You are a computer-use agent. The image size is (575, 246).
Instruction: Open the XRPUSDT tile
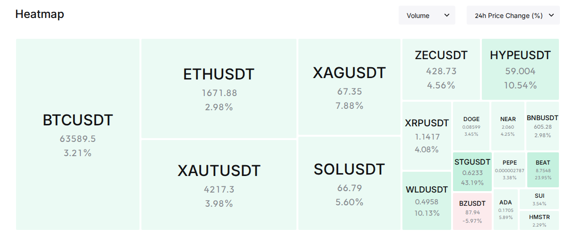(x=427, y=136)
